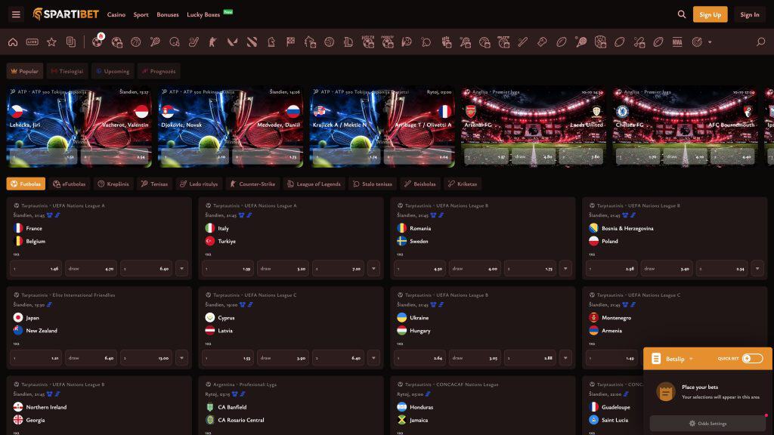Switch to the Krepšinis sport tab
Image resolution: width=774 pixels, height=435 pixels.
113,184
